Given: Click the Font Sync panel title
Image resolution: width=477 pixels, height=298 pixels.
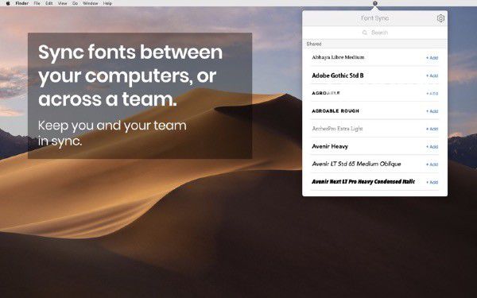Looking at the screenshot, I should click(374, 18).
